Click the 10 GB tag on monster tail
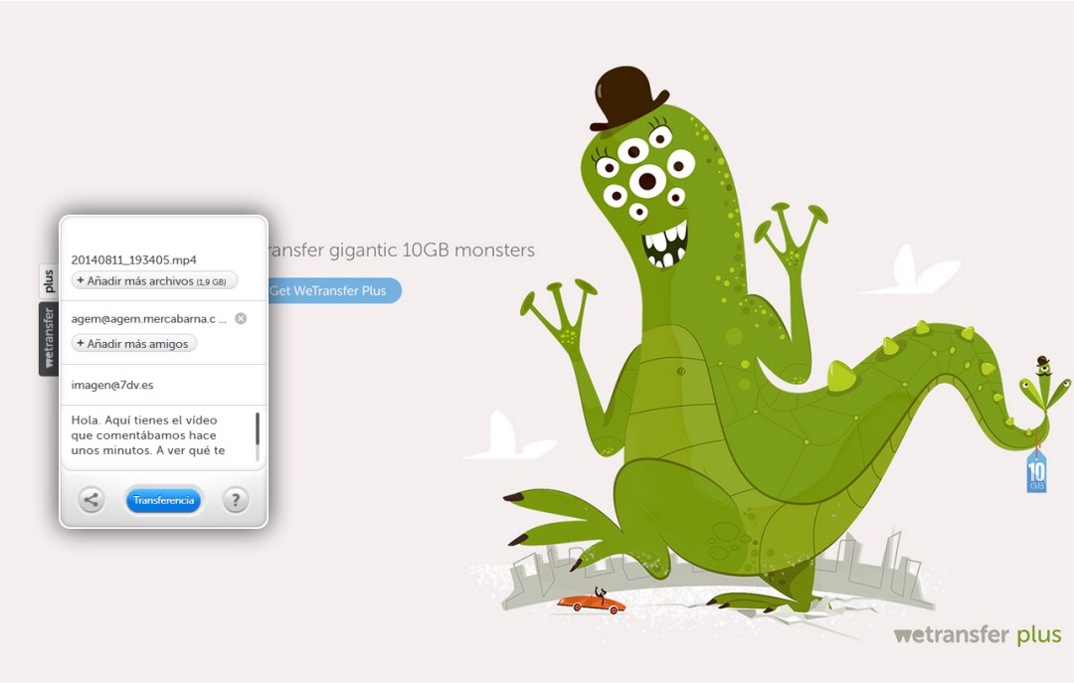 point(1036,470)
